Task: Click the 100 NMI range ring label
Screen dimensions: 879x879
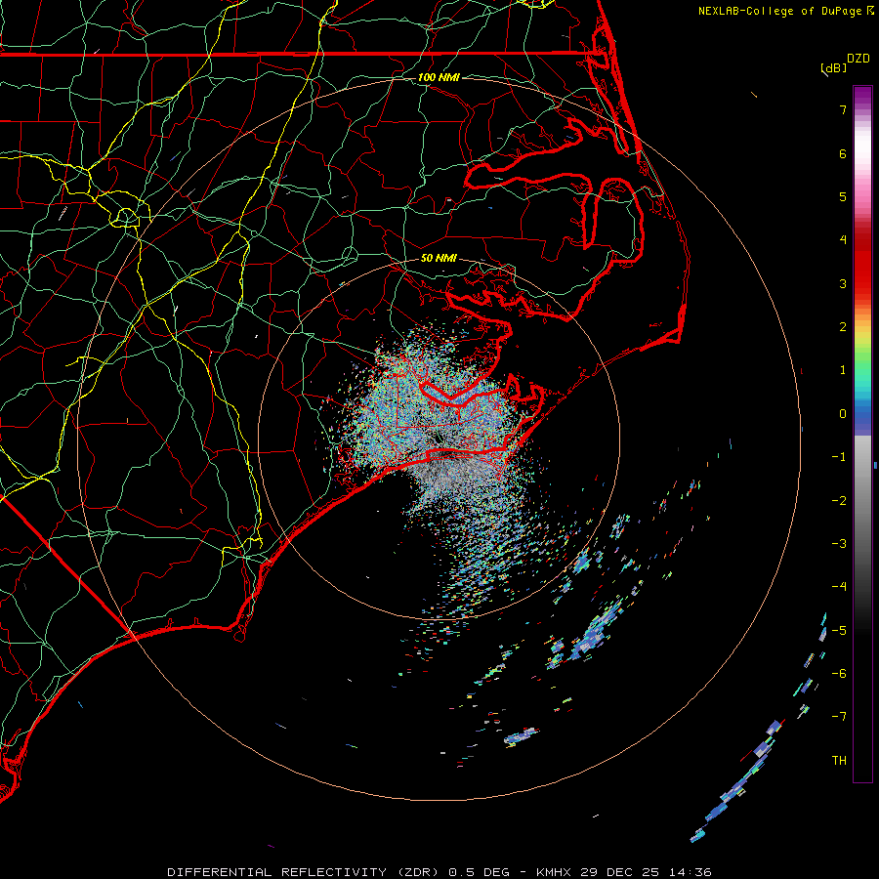Action: pyautogui.click(x=439, y=77)
